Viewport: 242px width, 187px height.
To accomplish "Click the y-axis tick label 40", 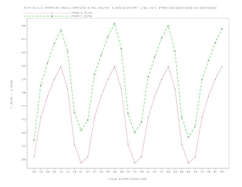I will [x=23, y=119].
